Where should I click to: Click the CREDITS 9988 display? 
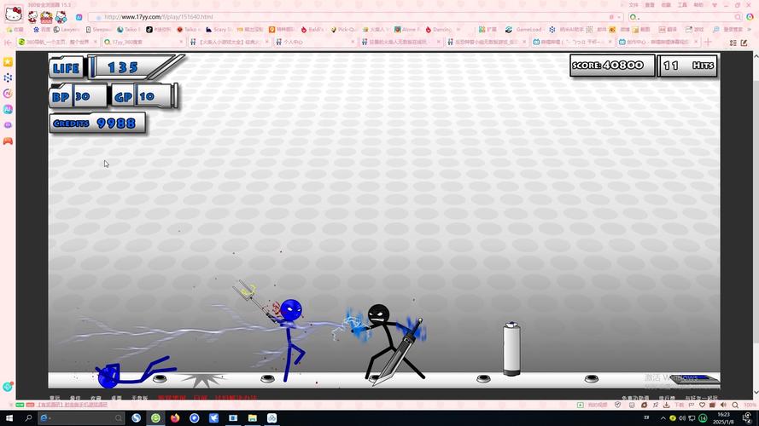[x=97, y=124]
